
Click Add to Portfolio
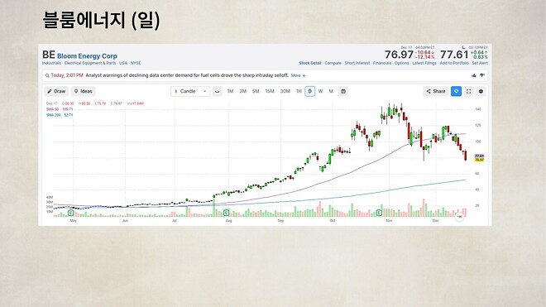point(454,63)
